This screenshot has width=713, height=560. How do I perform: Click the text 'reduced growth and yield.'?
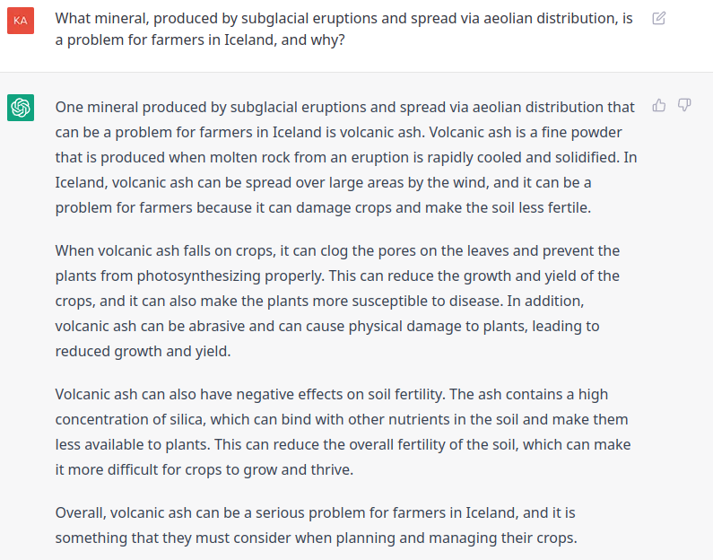(x=143, y=352)
